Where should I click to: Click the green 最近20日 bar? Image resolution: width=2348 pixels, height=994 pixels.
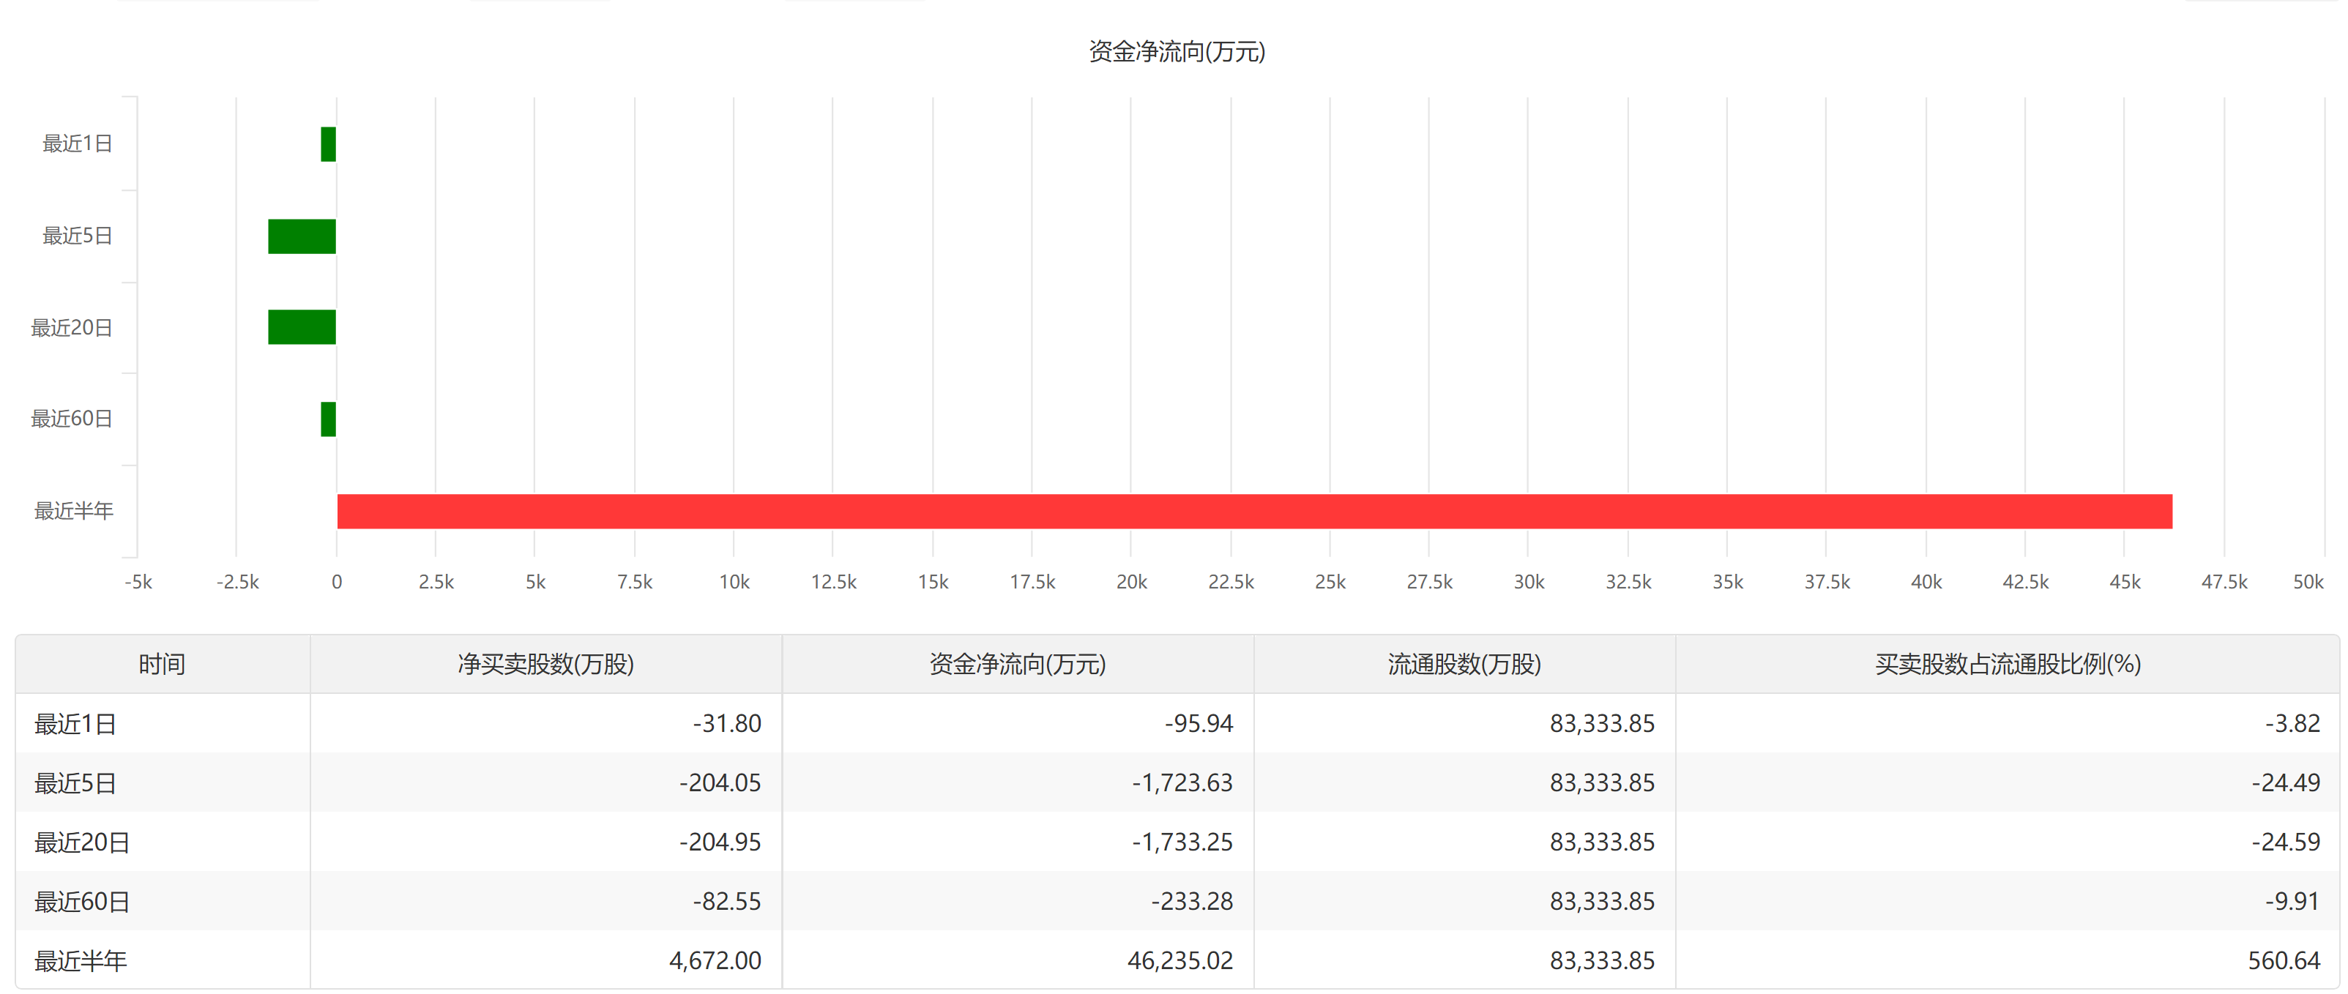point(302,327)
